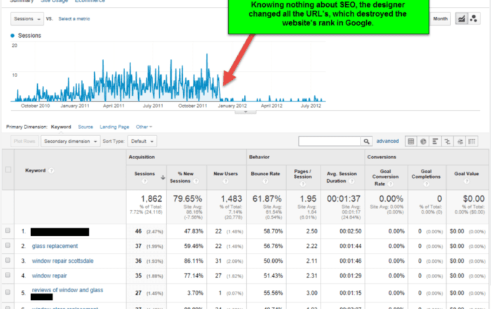Select the pie chart percentage view icon
This screenshot has height=309, width=491.
[x=424, y=141]
